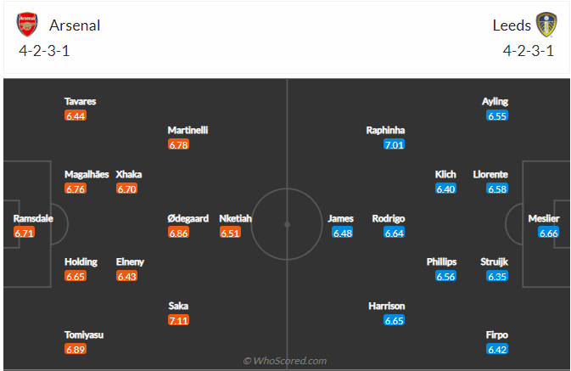Click Raphinha's 7.01 rating badge

[x=394, y=144]
